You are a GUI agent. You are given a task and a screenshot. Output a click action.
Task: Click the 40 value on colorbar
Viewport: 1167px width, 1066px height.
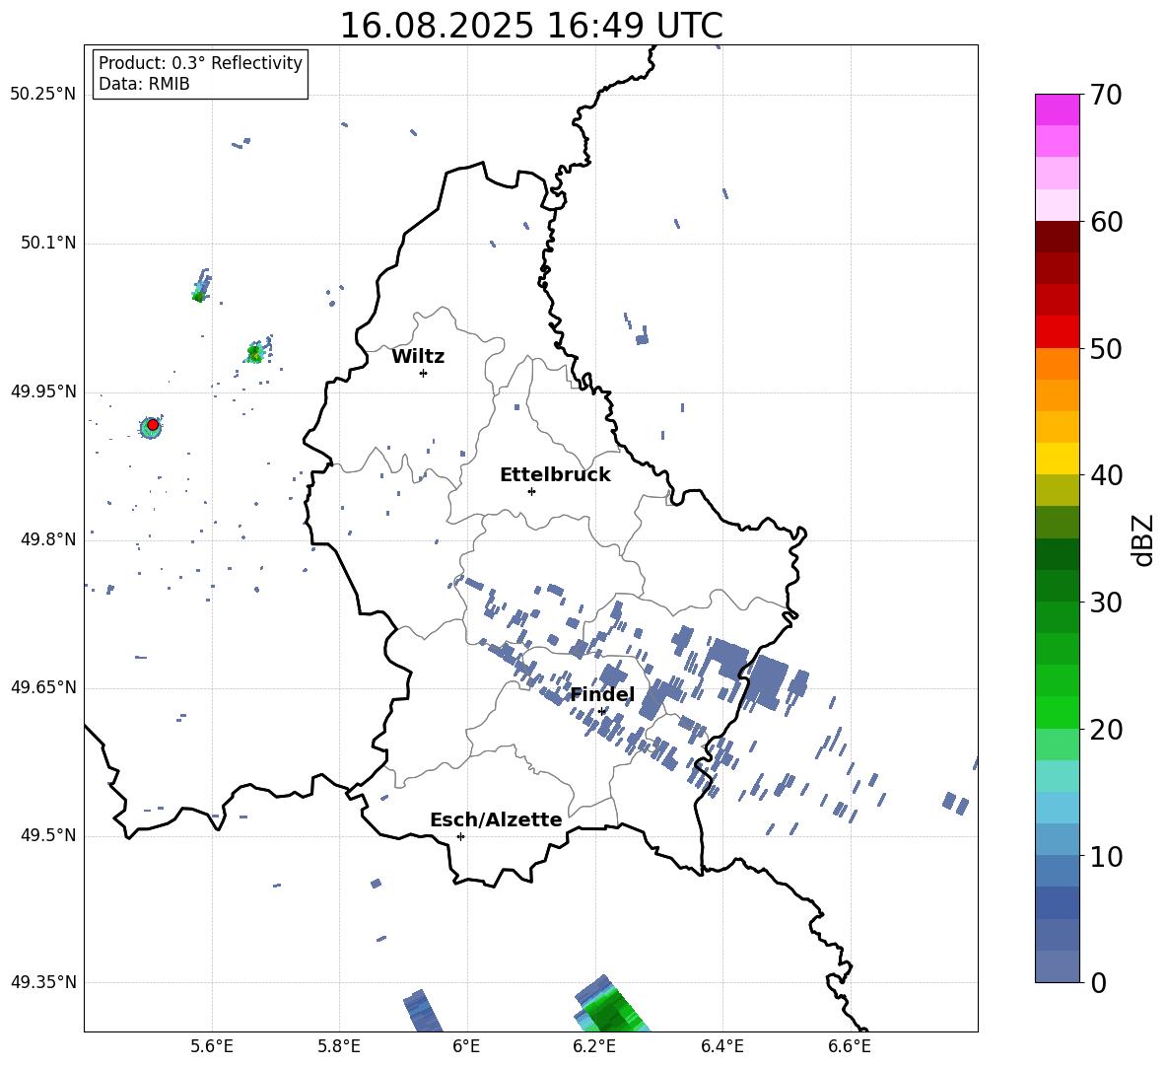1106,475
